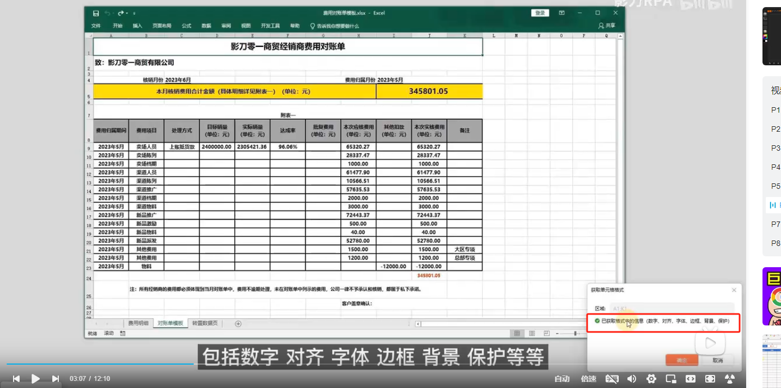This screenshot has width=781, height=388.
Task: Toggle the video subtitles icon
Action: 612,379
